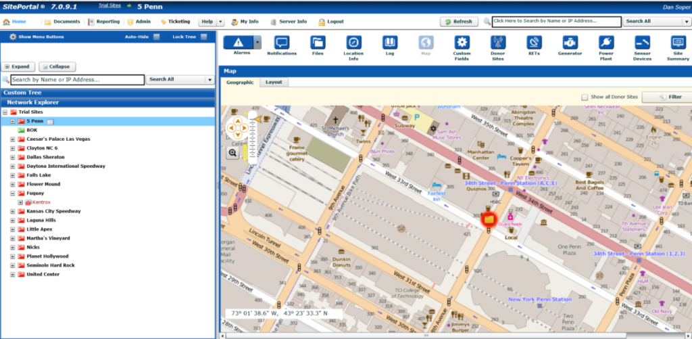Image resolution: width=692 pixels, height=339 pixels.
Task: Open the Help dropdown arrow
Action: pos(221,22)
